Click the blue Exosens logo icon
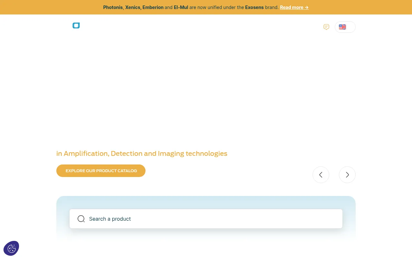Image resolution: width=412 pixels, height=257 pixels. [76, 26]
